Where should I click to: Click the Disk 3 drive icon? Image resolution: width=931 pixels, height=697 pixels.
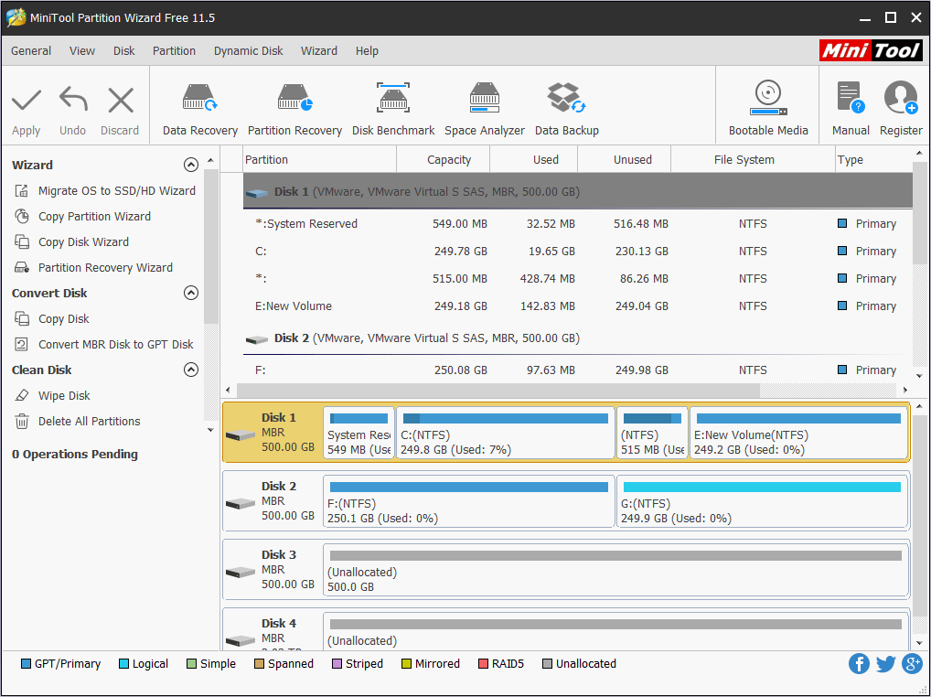click(x=241, y=573)
